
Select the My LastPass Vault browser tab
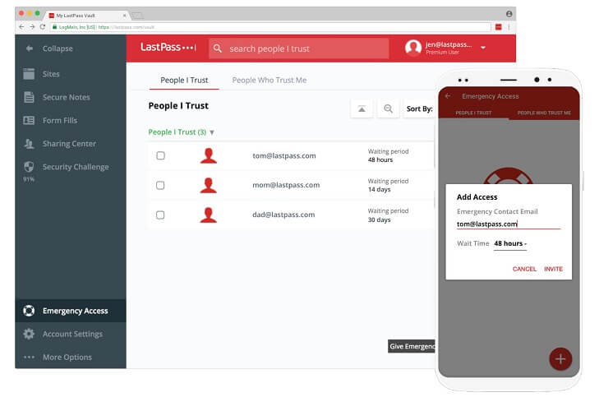pos(87,16)
